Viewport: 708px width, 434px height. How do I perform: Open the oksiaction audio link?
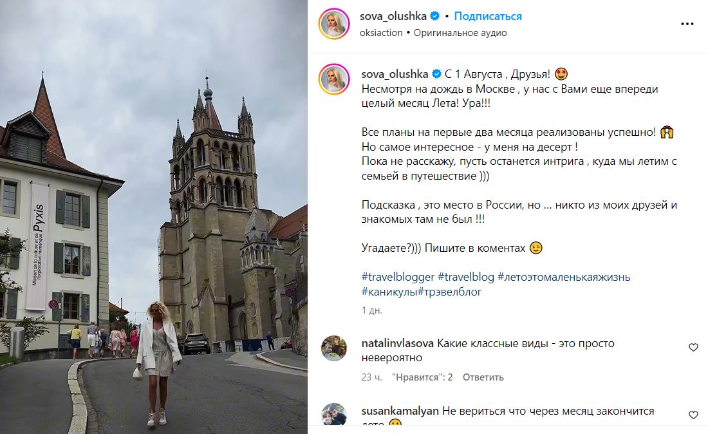(381, 32)
